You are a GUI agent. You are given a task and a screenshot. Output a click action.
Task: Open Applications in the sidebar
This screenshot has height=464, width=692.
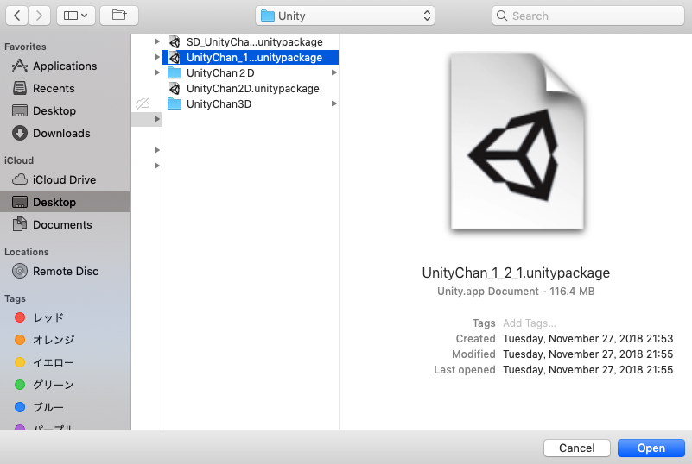click(x=65, y=66)
